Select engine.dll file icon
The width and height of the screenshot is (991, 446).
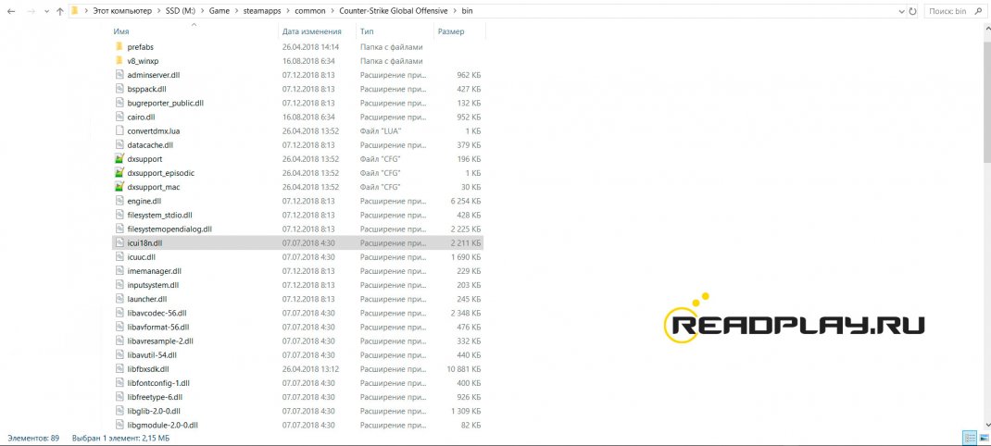tap(119, 201)
